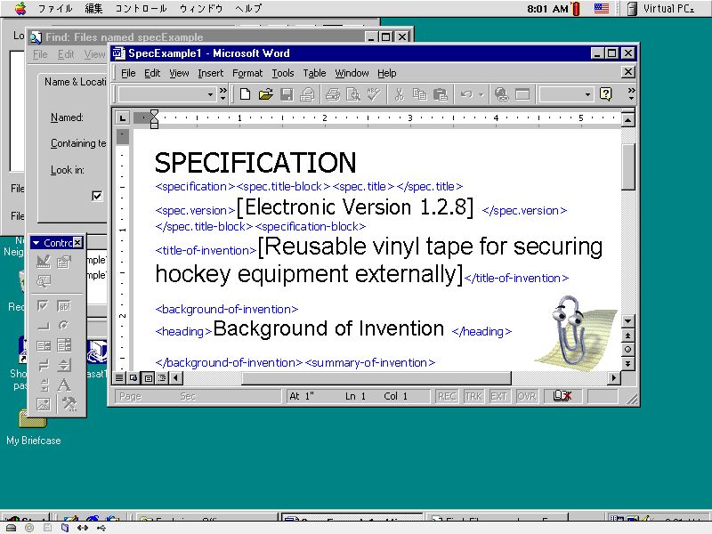
Task: Toggle OVR overtype mode in status bar
Action: (x=526, y=396)
